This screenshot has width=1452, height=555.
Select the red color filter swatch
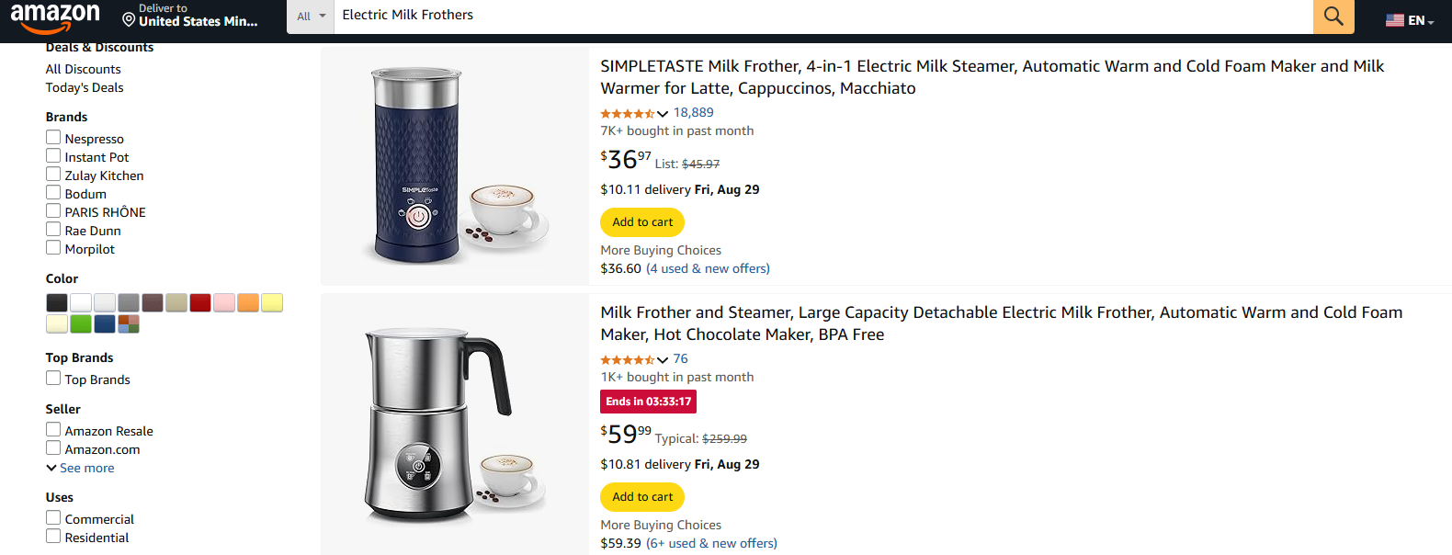200,302
